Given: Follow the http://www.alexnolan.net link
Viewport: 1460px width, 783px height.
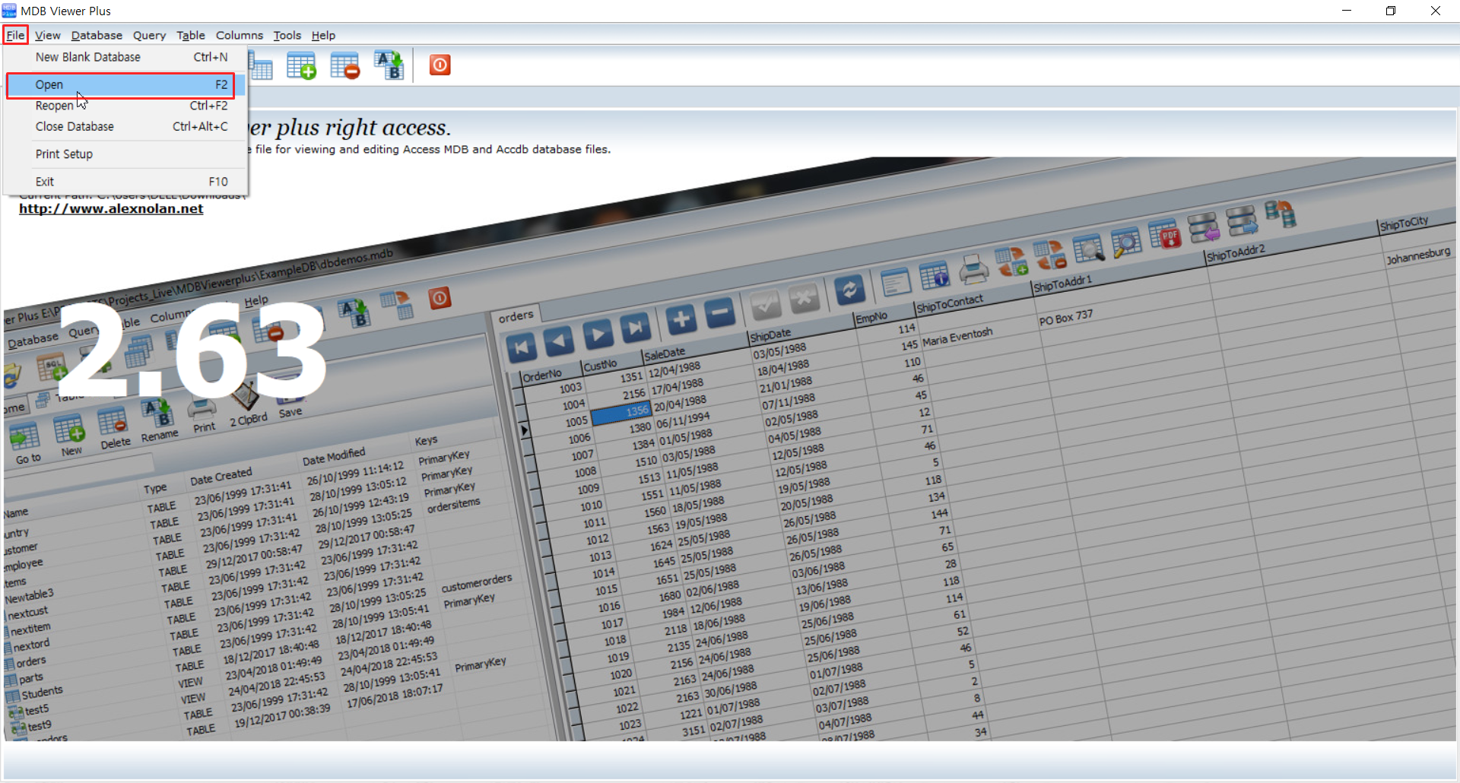Looking at the screenshot, I should pyautogui.click(x=111, y=209).
